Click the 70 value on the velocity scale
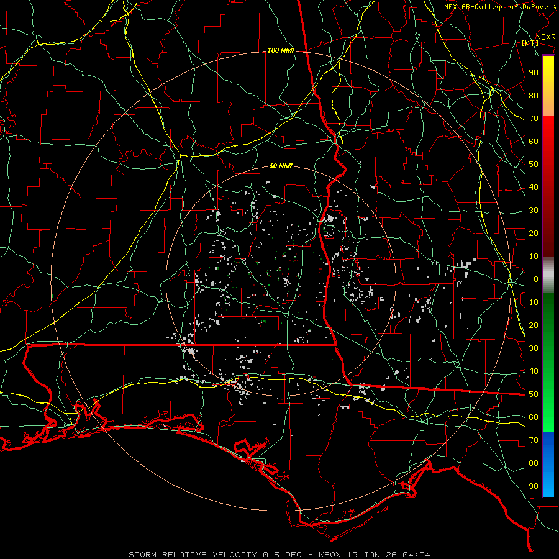Screen dimensions: 559x559 click(x=534, y=119)
